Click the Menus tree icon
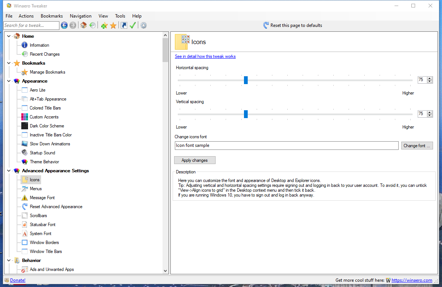 25,189
